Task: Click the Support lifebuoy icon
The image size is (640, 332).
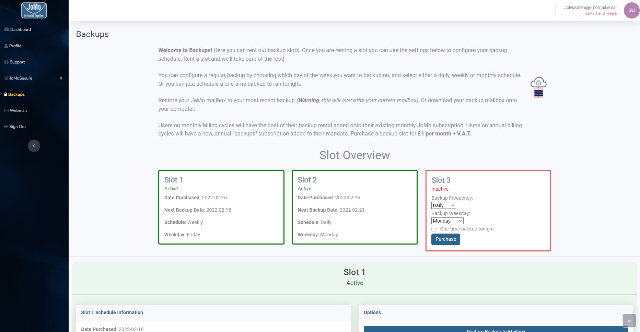Action: pos(6,62)
